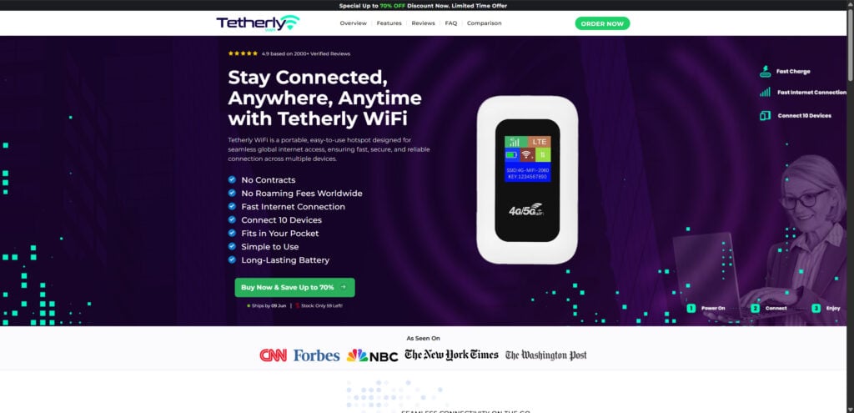This screenshot has height=413, width=854.
Task: Click the Connect 10 Devices icon
Action: coord(766,115)
